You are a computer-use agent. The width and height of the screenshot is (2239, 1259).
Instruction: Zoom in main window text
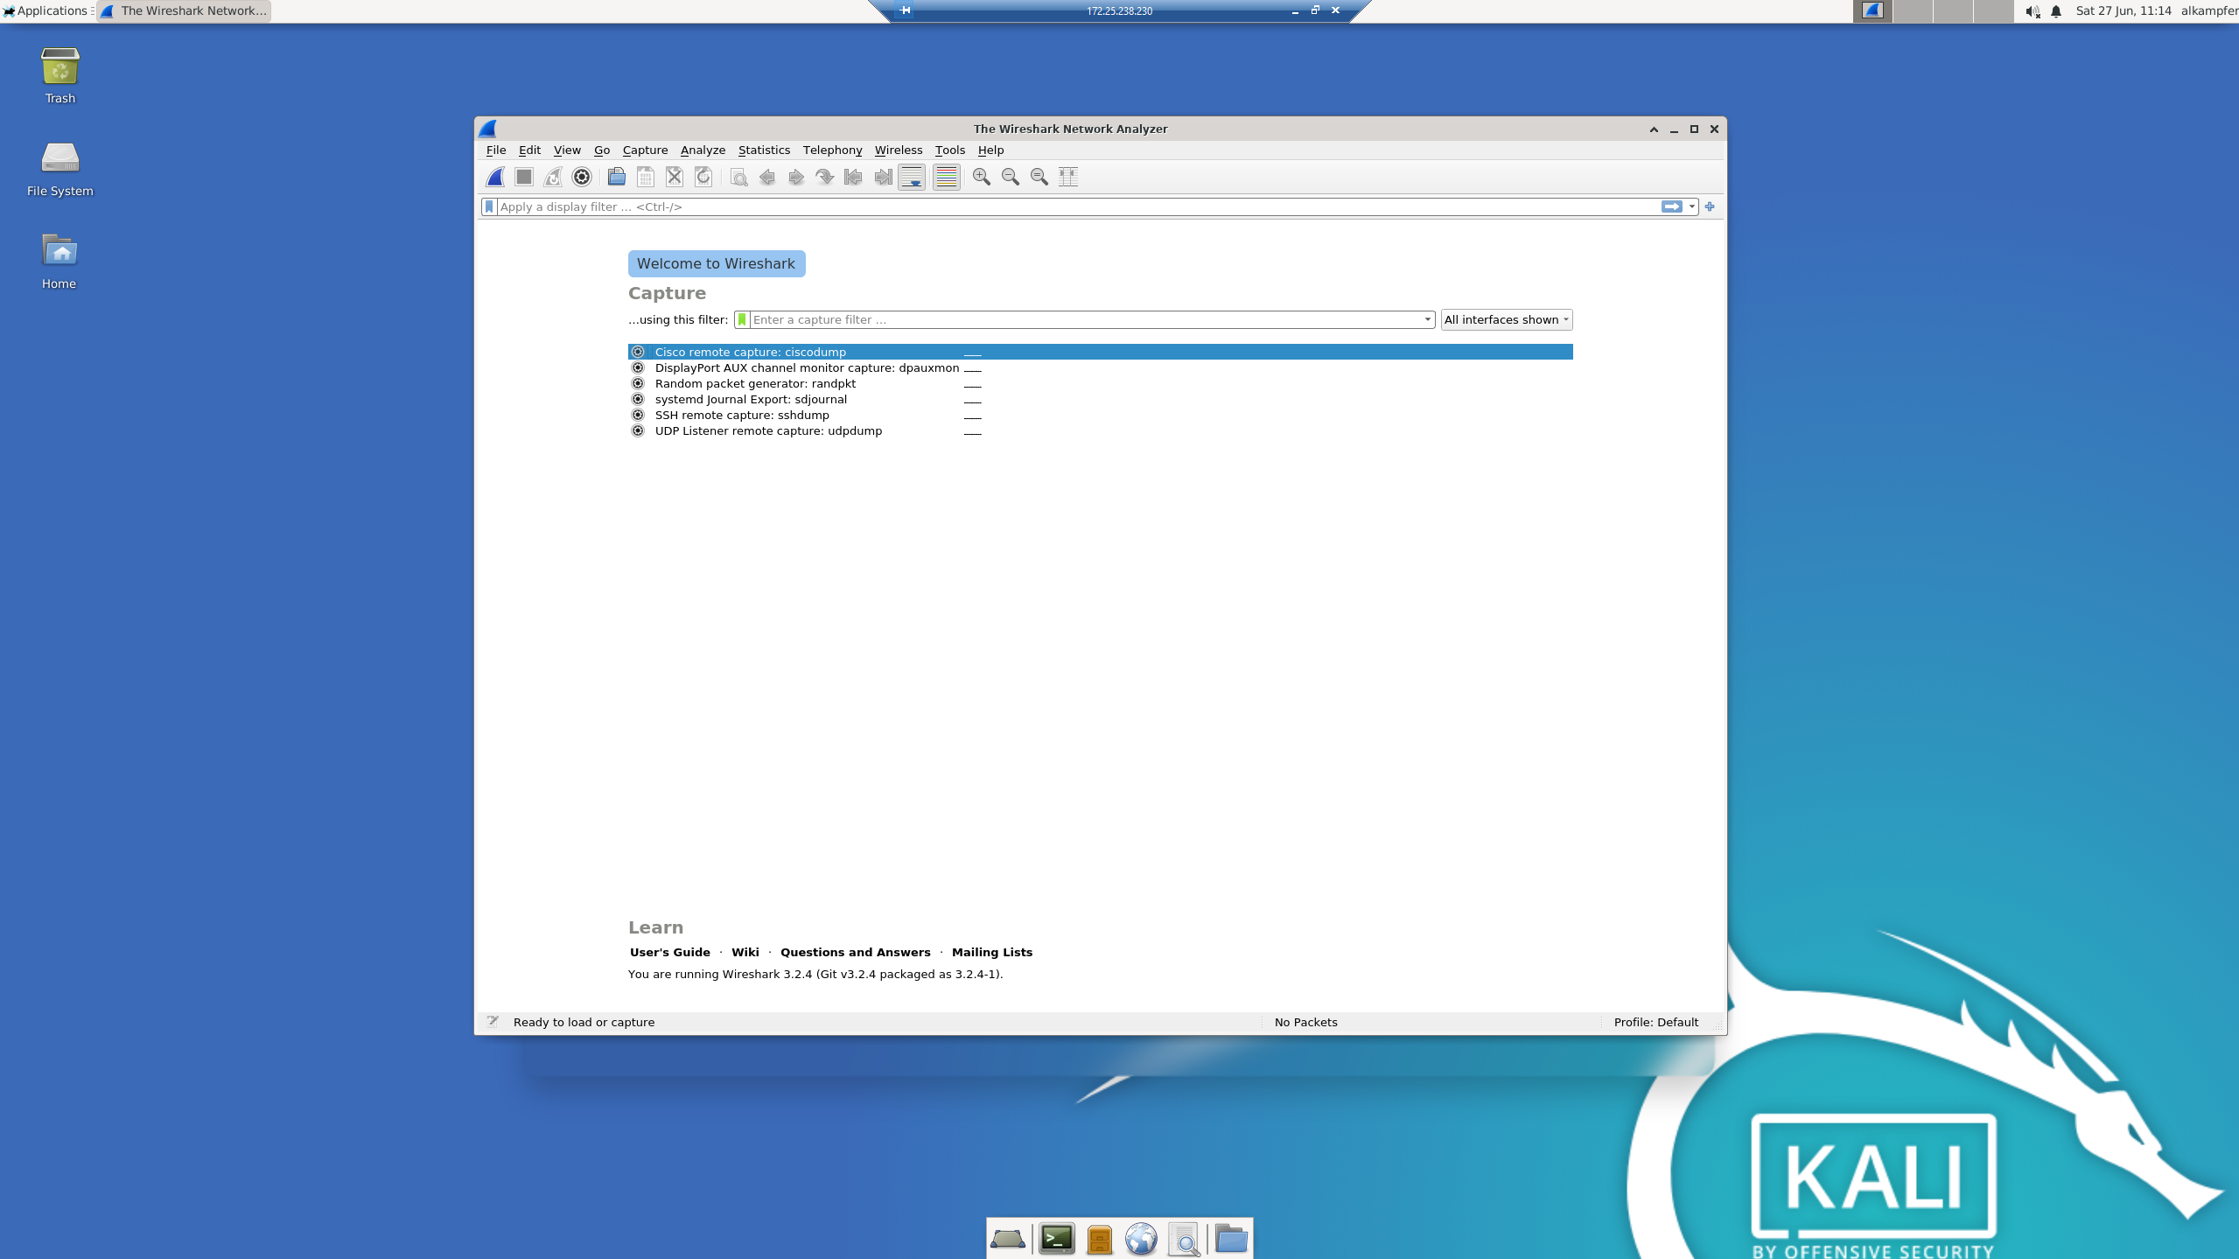[x=982, y=178]
